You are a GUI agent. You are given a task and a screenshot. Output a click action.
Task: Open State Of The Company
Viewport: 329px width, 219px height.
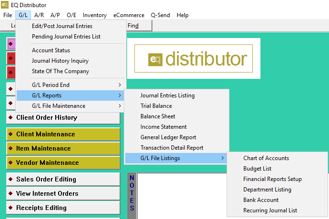point(71,71)
